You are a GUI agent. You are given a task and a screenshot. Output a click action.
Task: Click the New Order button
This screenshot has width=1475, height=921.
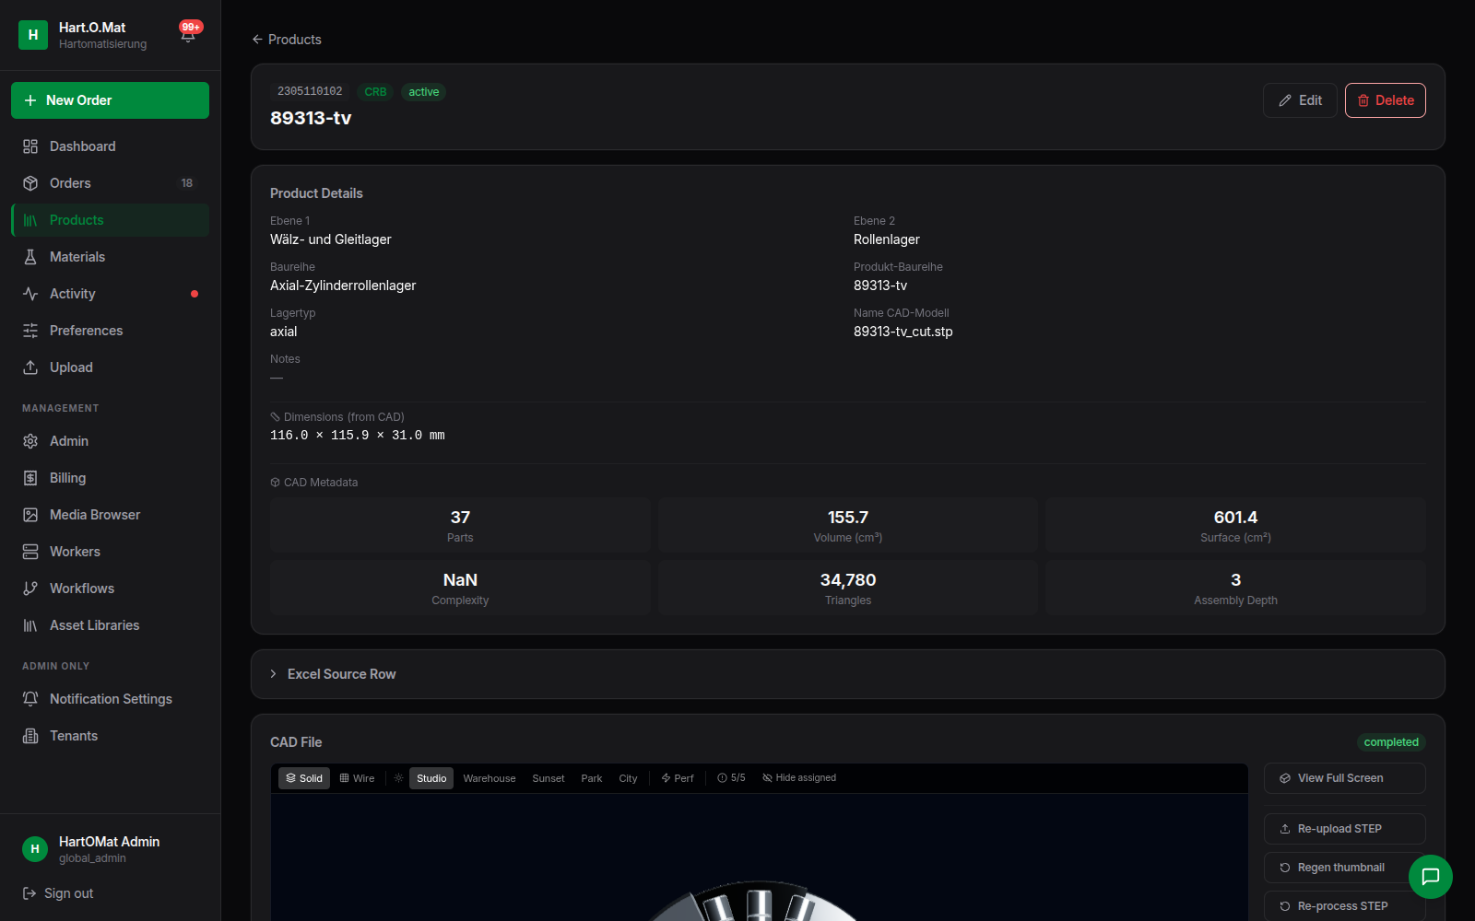110,100
